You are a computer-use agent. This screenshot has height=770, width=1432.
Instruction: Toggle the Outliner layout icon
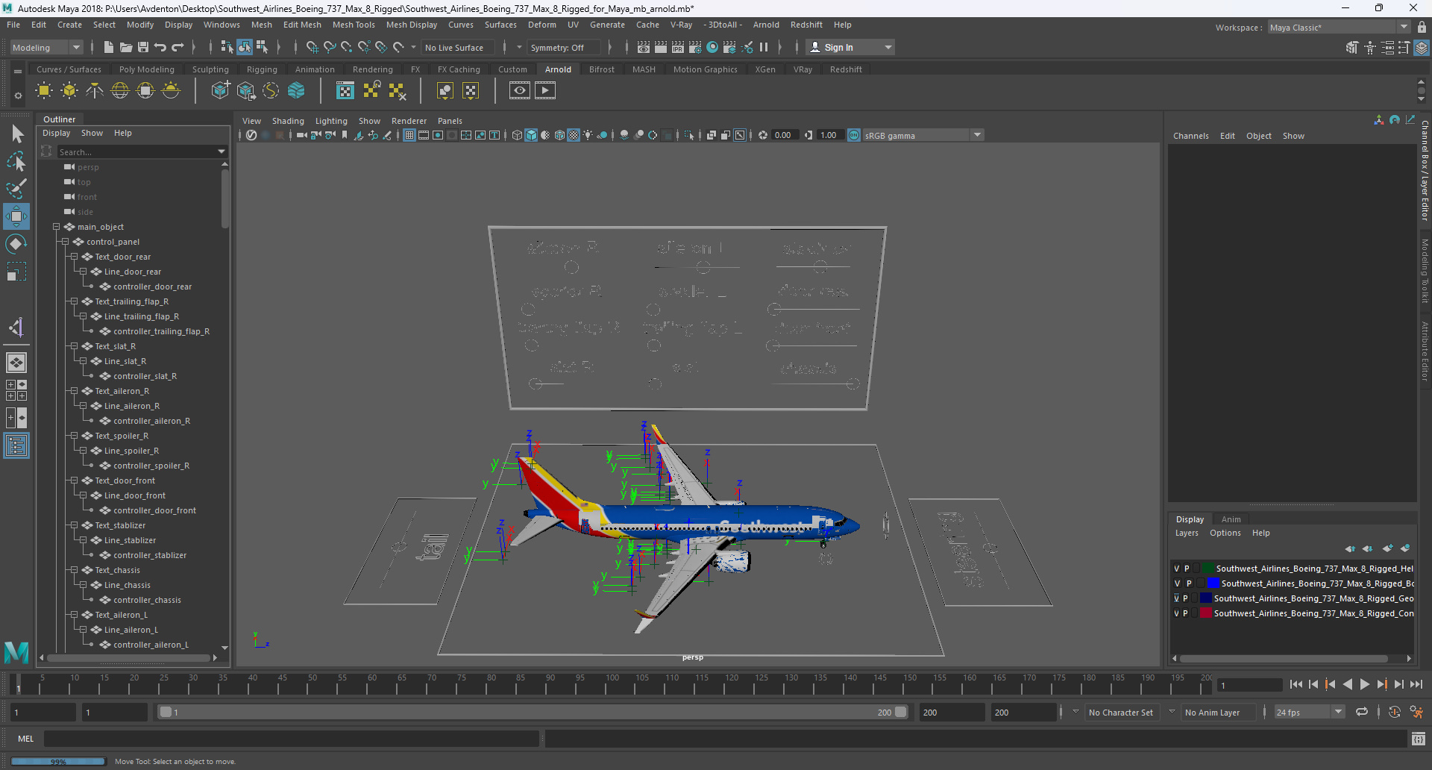16,446
